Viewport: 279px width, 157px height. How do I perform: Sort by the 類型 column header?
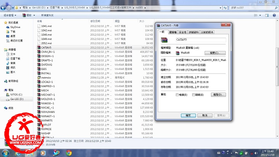point(117,21)
